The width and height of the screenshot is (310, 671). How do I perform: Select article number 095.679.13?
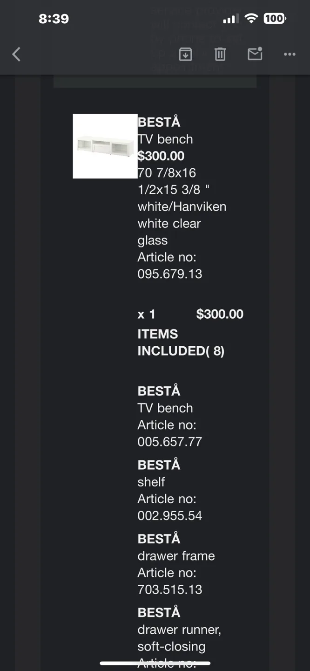(170, 274)
